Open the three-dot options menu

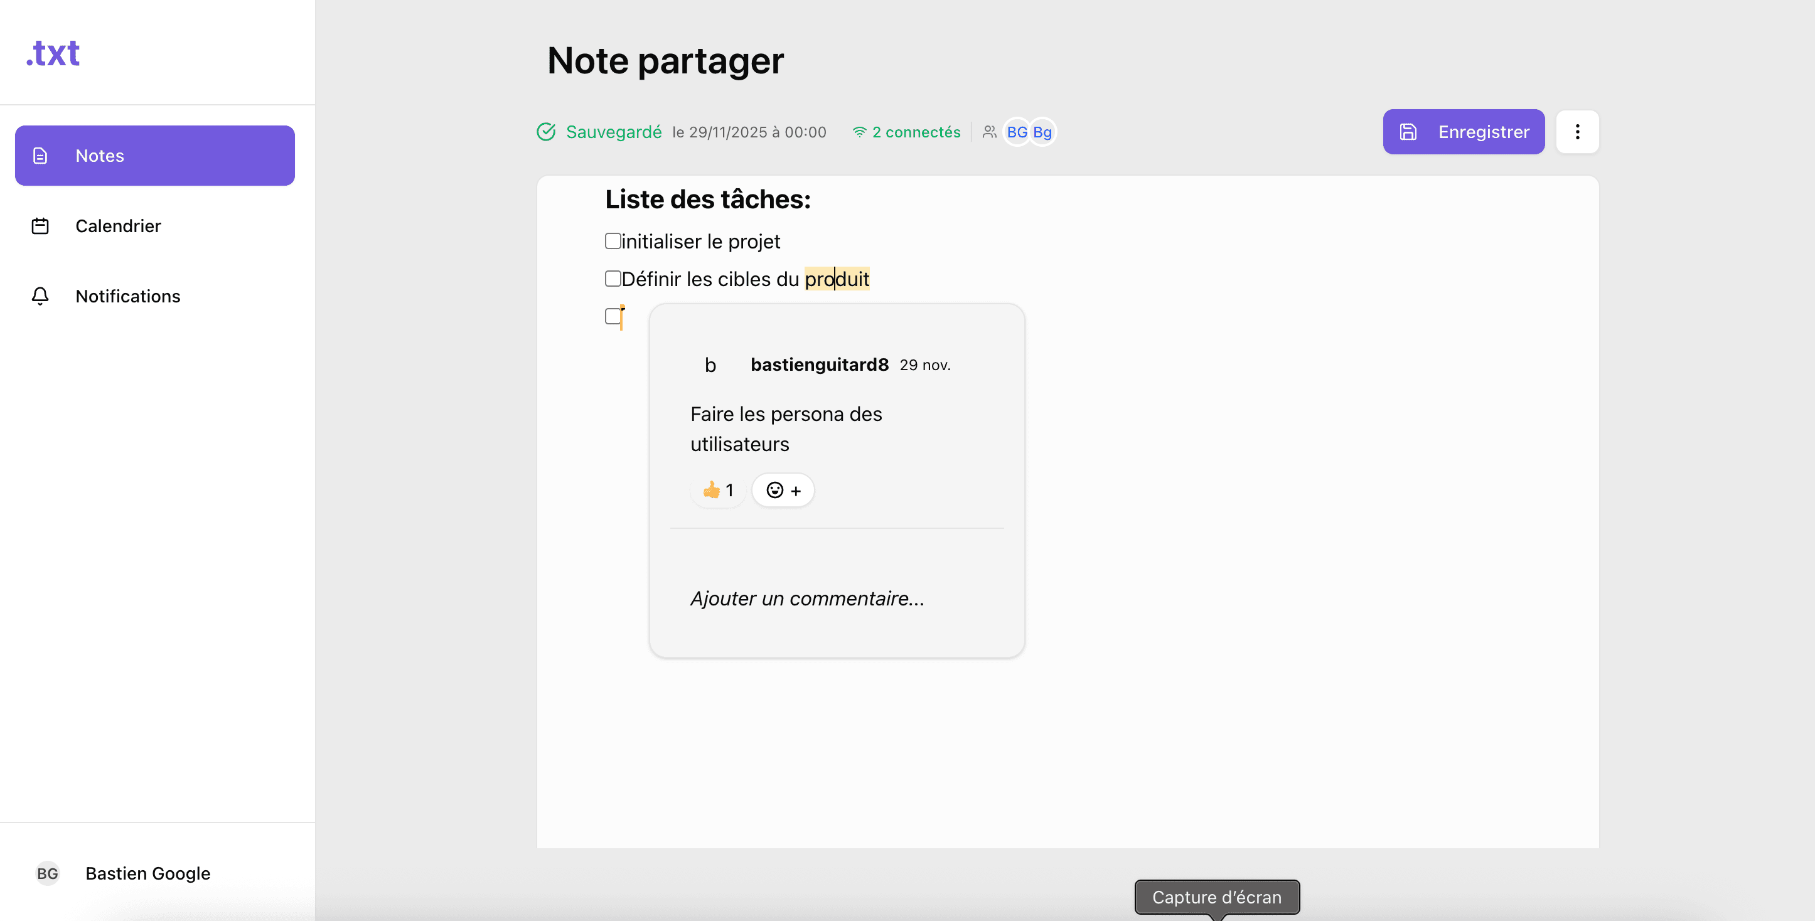tap(1578, 132)
